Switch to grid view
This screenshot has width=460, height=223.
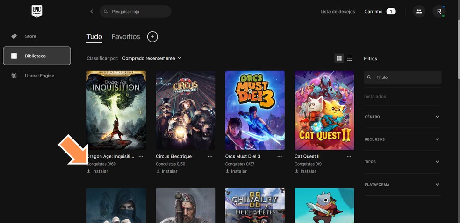click(x=339, y=58)
